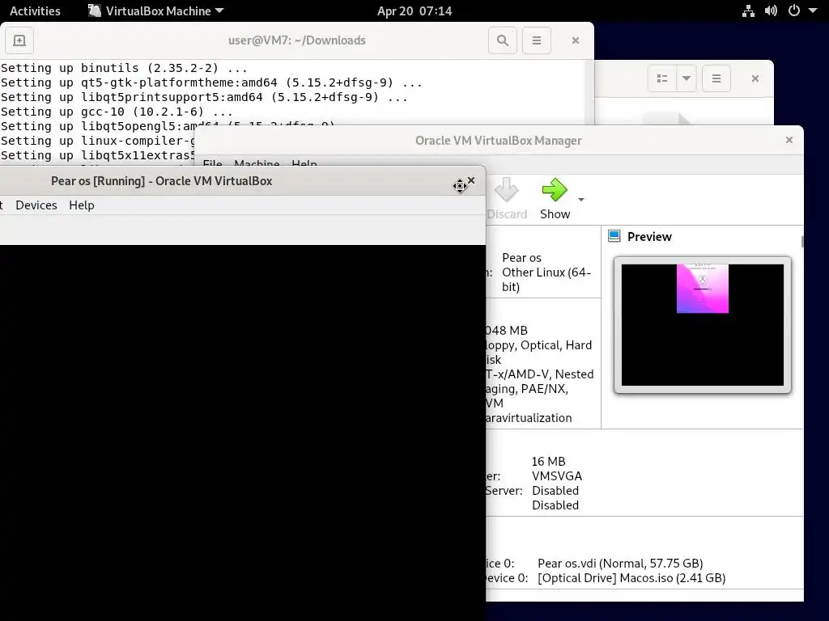
Task: Toggle list view in the file manager
Action: coord(662,78)
